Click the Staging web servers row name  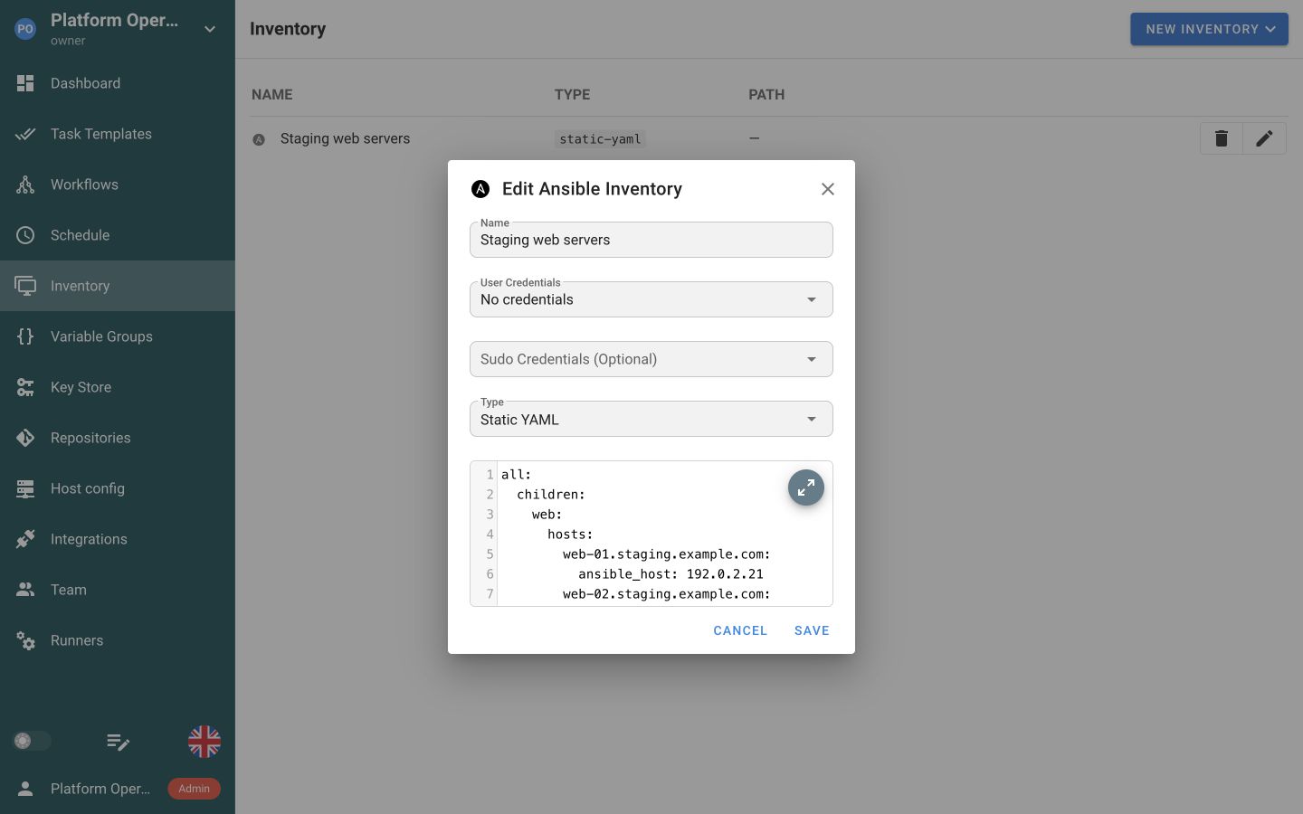click(x=345, y=138)
